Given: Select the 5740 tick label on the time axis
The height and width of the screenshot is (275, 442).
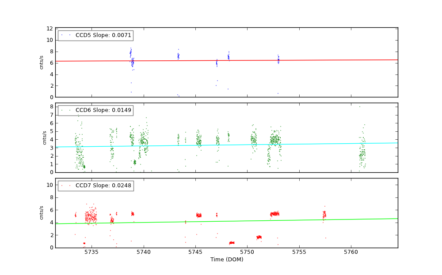Looking at the screenshot, I should (144, 252).
